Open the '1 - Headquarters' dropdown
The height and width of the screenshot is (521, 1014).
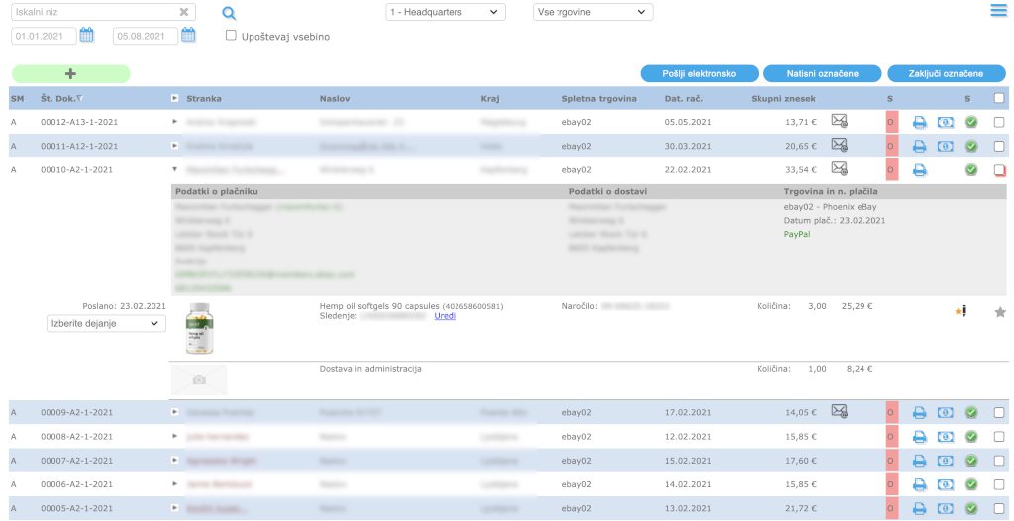[445, 12]
